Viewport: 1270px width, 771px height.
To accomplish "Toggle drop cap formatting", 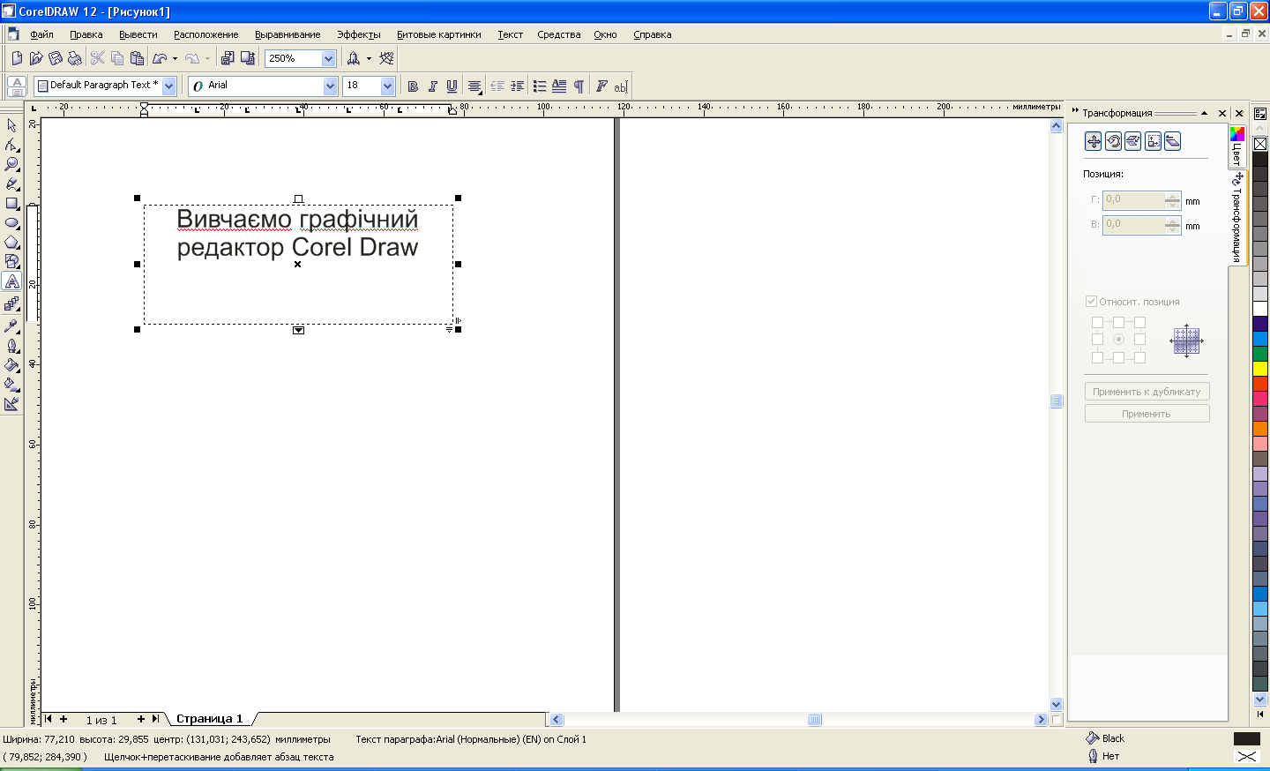I will pyautogui.click(x=559, y=86).
